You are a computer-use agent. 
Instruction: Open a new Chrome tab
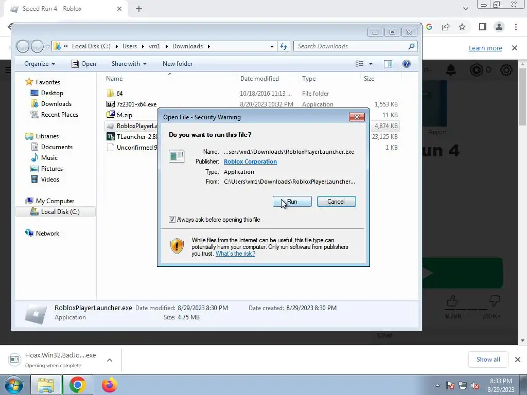[139, 9]
